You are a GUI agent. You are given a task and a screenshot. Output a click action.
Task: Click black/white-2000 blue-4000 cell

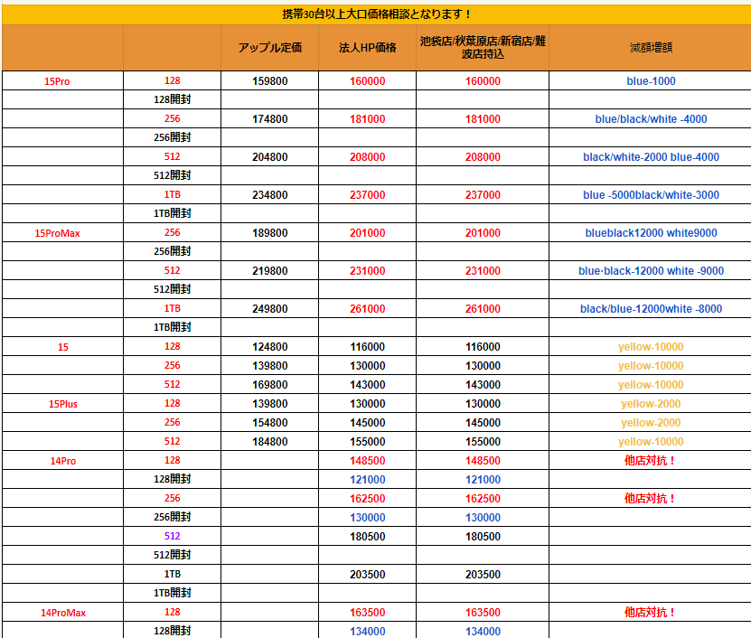[651, 157]
